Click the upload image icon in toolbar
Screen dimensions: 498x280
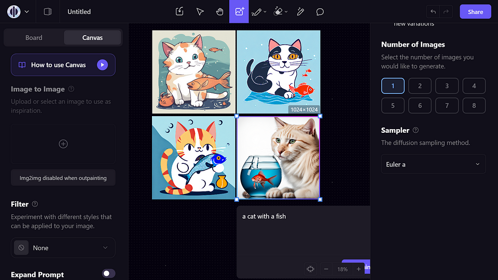click(x=179, y=11)
